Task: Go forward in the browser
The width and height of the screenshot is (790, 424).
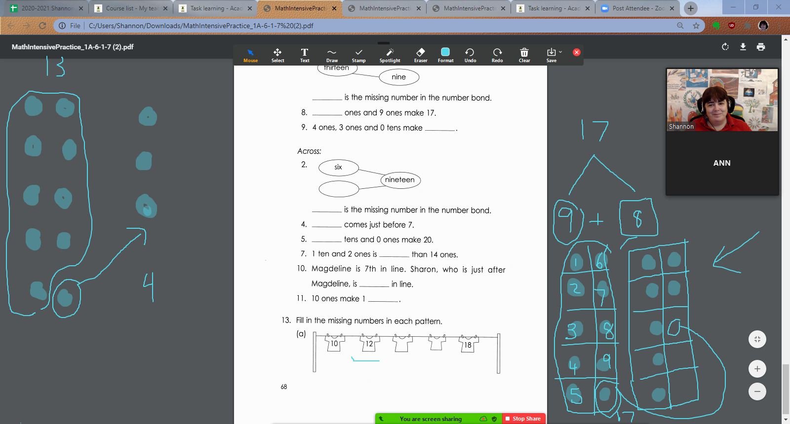Action: [x=27, y=26]
